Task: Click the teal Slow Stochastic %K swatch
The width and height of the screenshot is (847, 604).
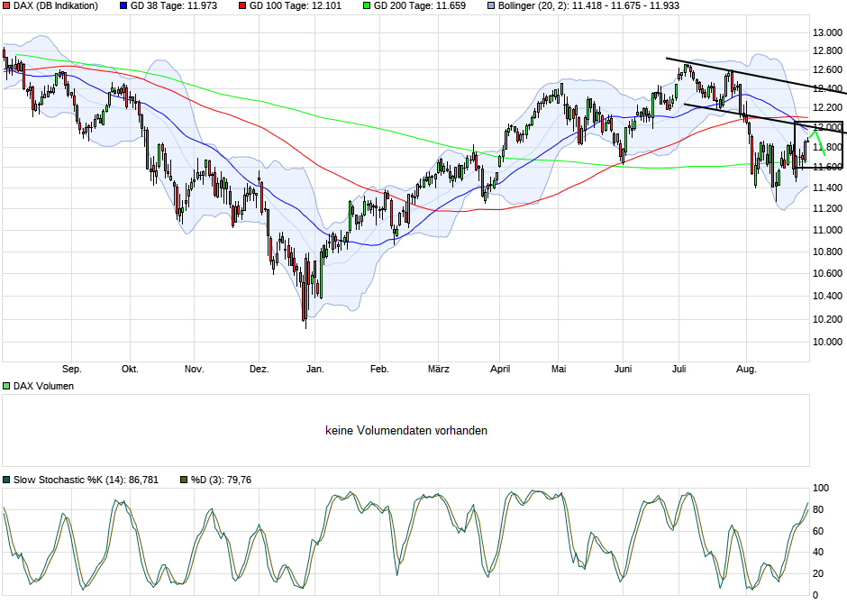Action: (x=6, y=480)
